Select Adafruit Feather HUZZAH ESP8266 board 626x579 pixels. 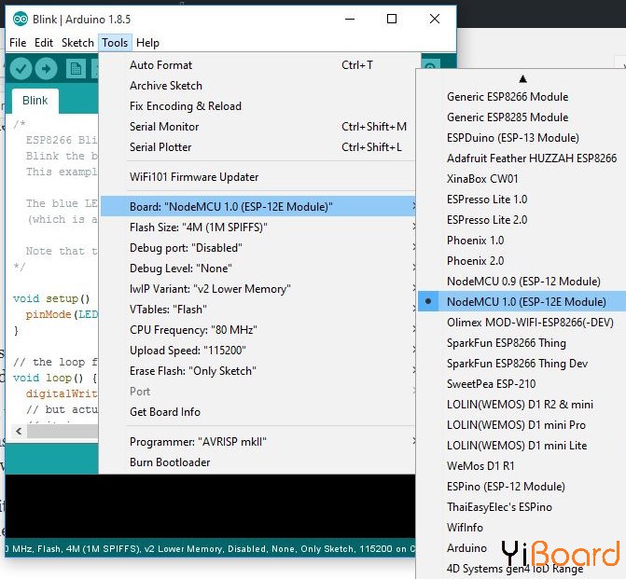coord(522,159)
